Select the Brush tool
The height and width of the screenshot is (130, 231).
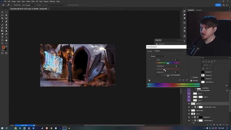click(x=2, y=25)
